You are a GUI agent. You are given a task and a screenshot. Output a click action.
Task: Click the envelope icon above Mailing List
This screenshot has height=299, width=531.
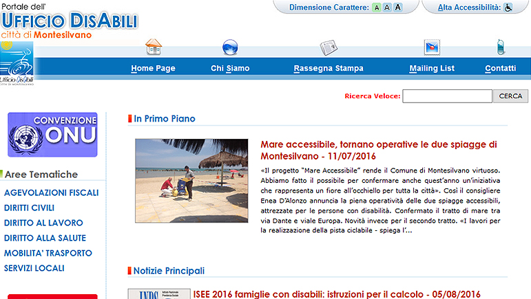point(432,47)
